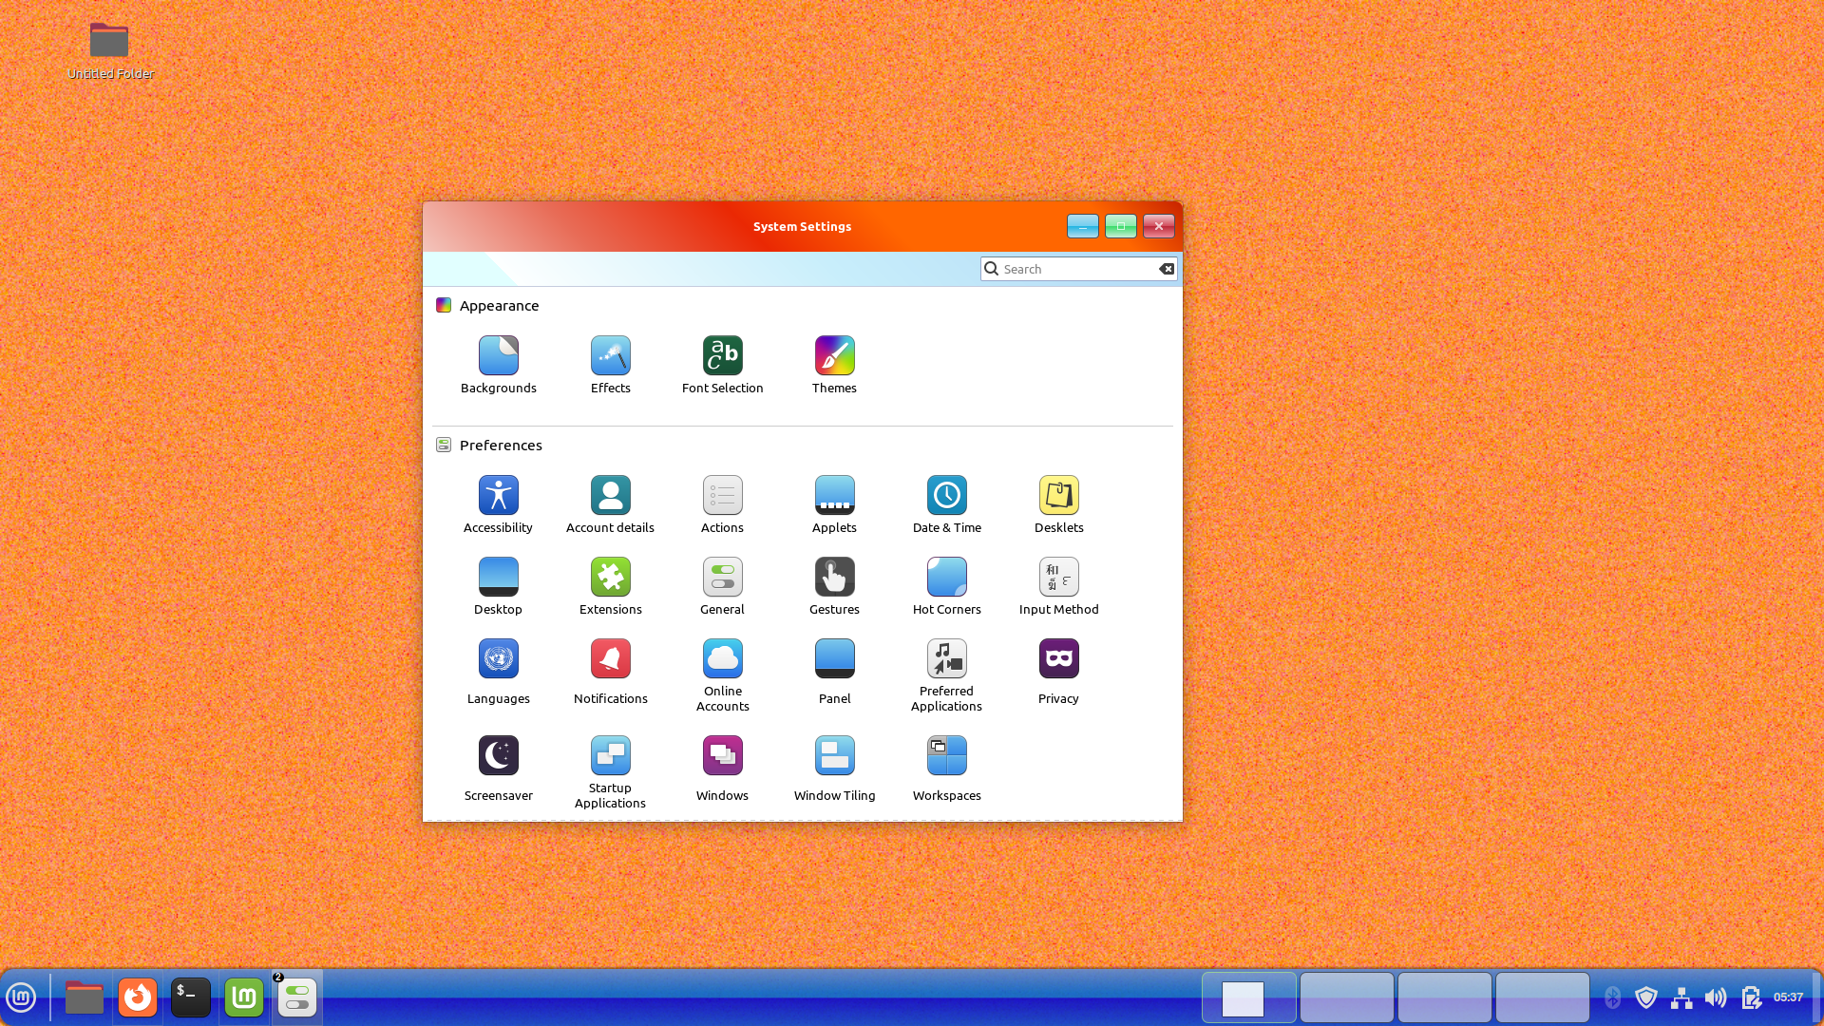Open the Linux Mint start menu
The width and height of the screenshot is (1824, 1026).
21,997
